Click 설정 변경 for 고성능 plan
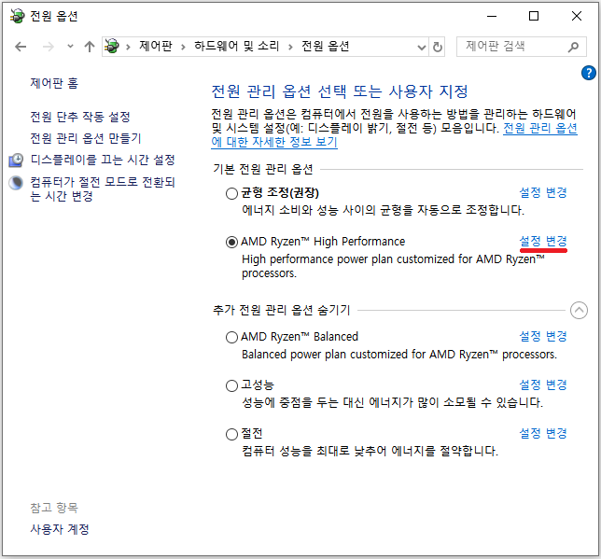This screenshot has height=559, width=601. coord(543,384)
